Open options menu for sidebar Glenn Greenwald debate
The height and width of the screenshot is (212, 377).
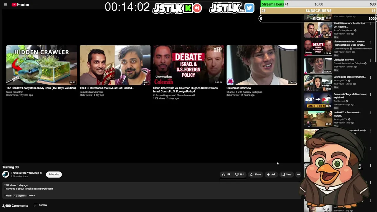click(x=370, y=42)
